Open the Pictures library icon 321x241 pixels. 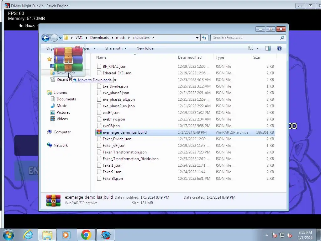click(53, 112)
